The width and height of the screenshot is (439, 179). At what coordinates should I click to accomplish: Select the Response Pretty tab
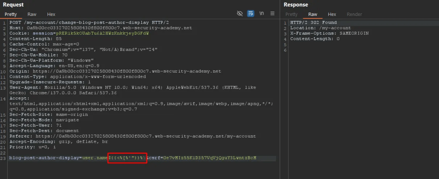292,14
